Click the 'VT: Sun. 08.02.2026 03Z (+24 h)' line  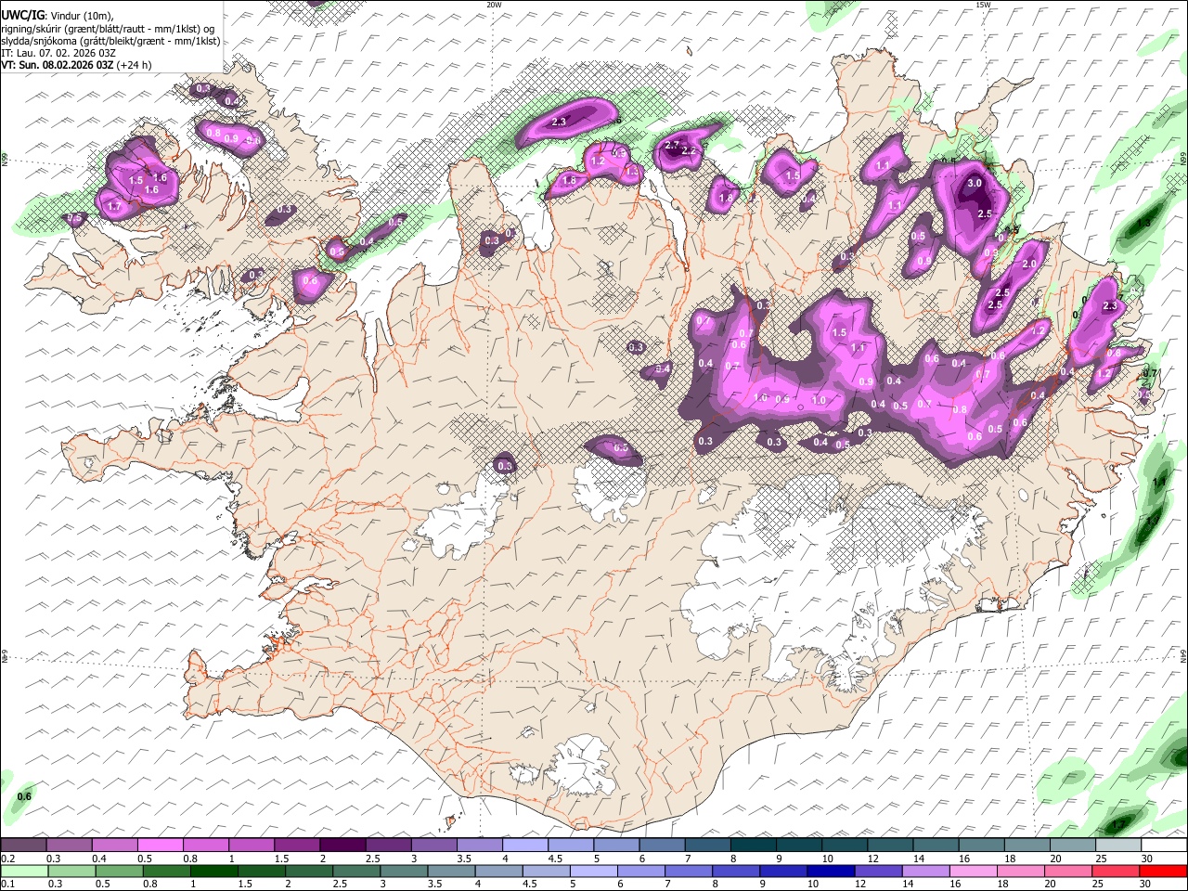pyautogui.click(x=76, y=65)
